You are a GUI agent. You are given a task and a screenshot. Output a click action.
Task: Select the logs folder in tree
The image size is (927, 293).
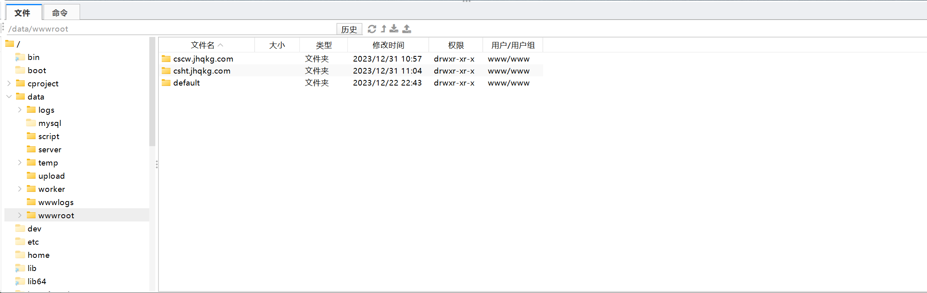tap(40, 110)
